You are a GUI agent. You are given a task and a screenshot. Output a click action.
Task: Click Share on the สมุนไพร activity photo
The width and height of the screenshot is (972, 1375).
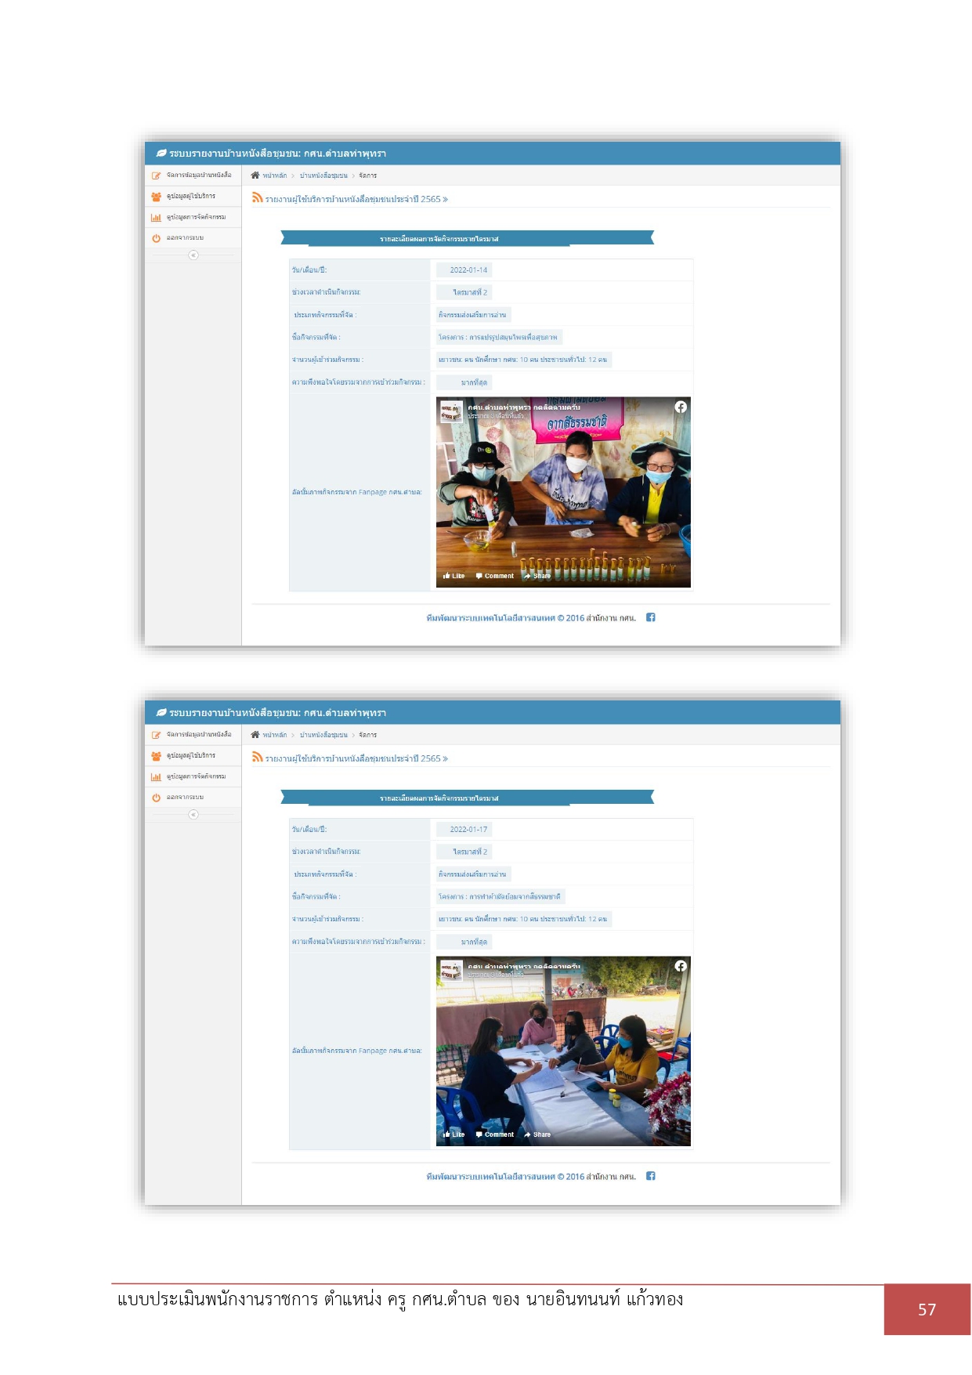(537, 576)
